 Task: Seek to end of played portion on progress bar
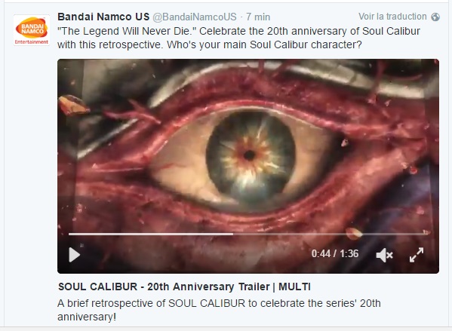coord(232,234)
